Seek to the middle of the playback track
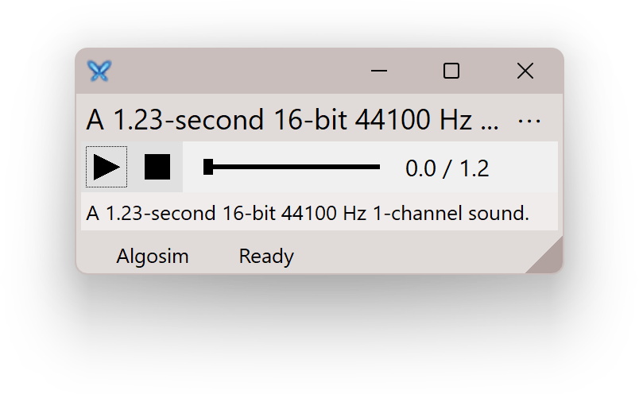This screenshot has height=394, width=639. pyautogui.click(x=292, y=167)
